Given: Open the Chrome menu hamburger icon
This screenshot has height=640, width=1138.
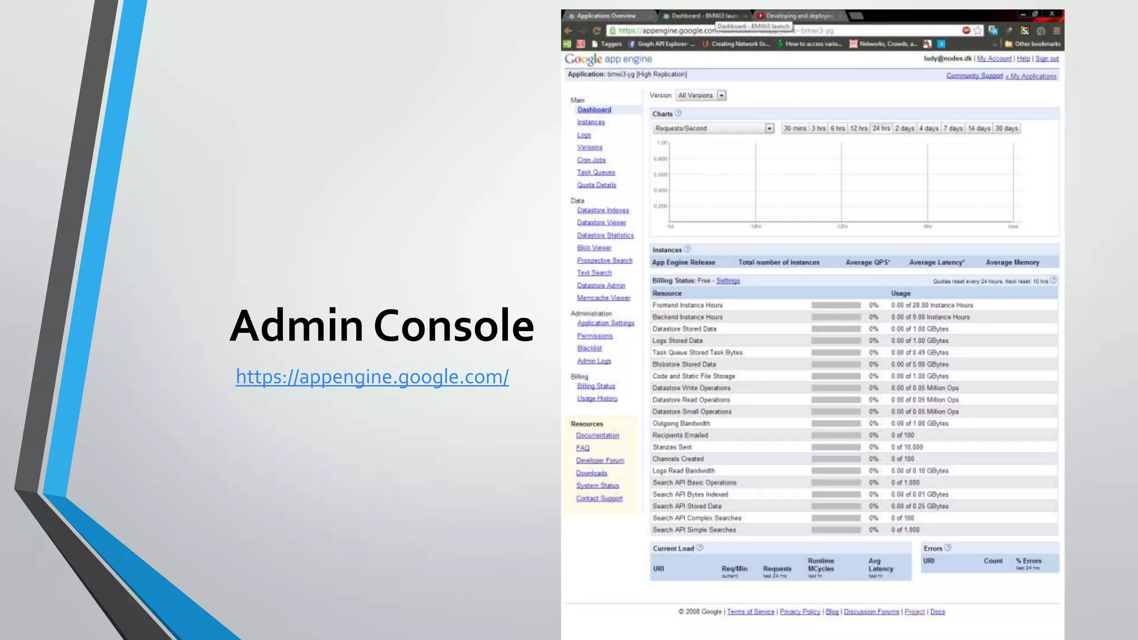Looking at the screenshot, I should 1057,31.
